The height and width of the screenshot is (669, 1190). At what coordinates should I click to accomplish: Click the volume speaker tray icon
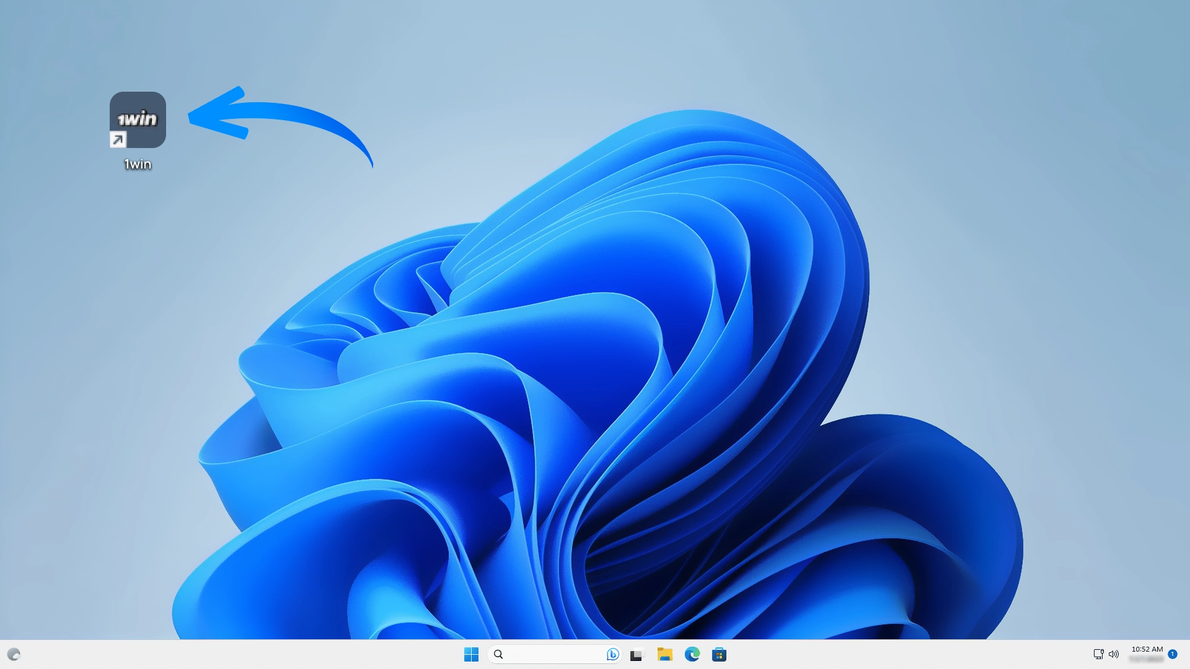1114,654
